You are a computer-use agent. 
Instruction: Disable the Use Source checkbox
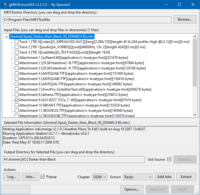[x=169, y=159]
